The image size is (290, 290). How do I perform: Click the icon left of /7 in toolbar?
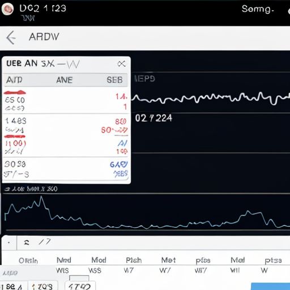click(x=27, y=242)
